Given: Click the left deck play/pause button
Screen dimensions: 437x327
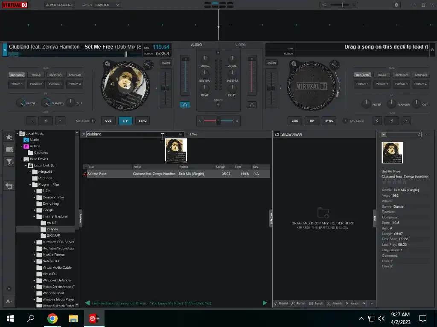Looking at the screenshot, I should tap(125, 120).
